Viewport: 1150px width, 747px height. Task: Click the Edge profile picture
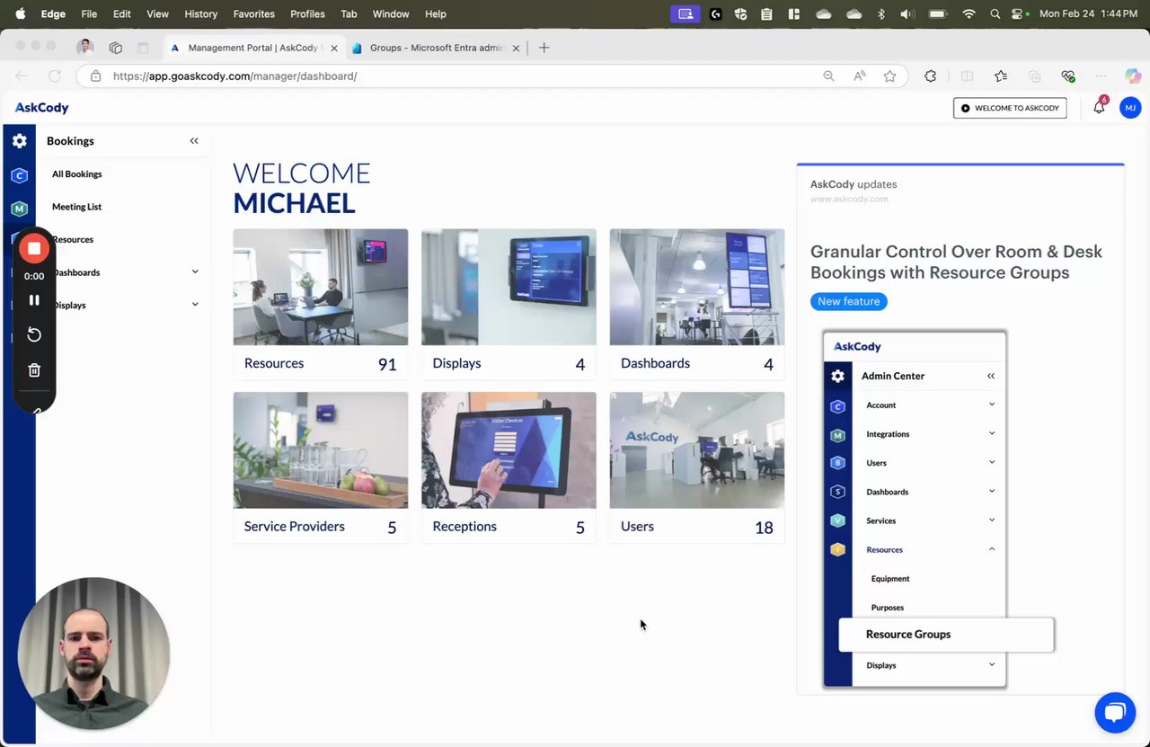tap(85, 48)
